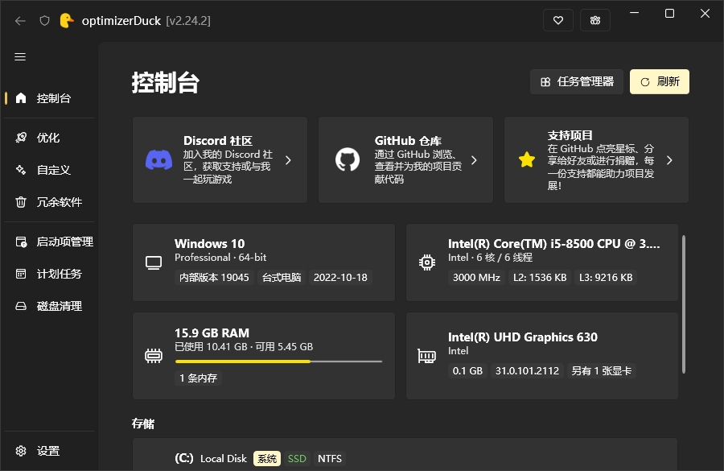Click the 3000 MHz tag
Screen dimensions: 724x471
pos(476,277)
